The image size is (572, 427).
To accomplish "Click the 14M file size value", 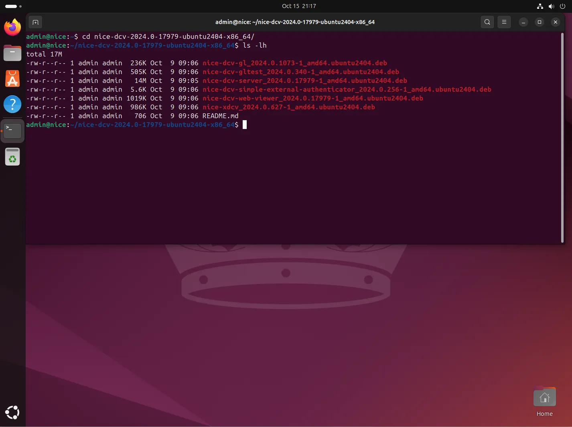I will [x=140, y=81].
